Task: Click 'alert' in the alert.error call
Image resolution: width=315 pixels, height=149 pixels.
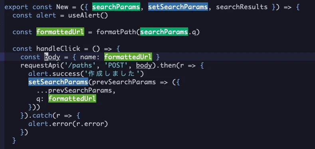Action: [x=38, y=124]
